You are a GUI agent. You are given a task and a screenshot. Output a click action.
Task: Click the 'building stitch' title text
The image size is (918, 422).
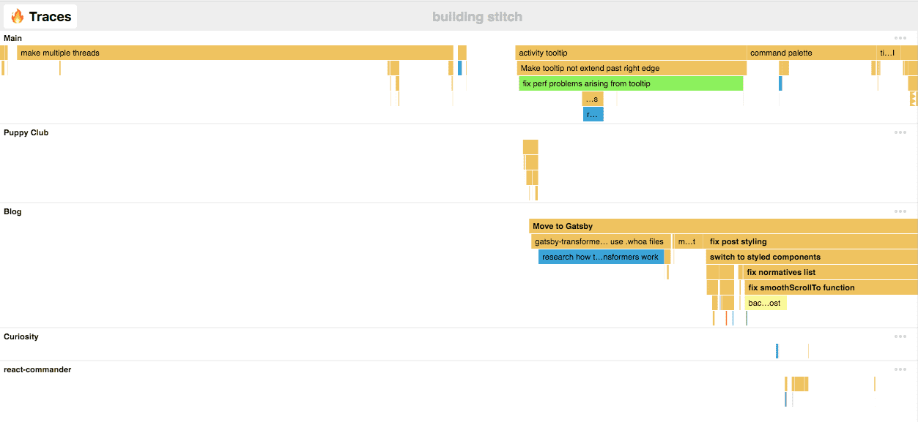pyautogui.click(x=477, y=17)
